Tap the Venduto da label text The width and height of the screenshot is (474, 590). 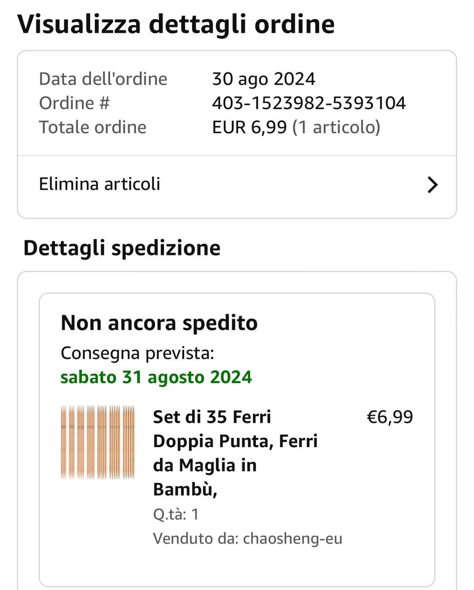[196, 538]
